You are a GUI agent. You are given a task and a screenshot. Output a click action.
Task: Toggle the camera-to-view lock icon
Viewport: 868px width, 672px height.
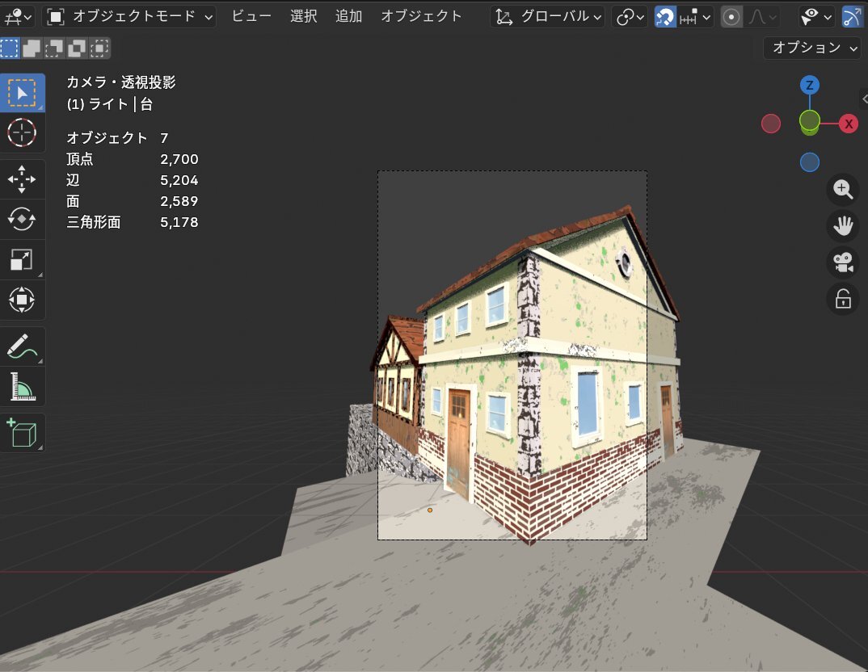click(843, 300)
